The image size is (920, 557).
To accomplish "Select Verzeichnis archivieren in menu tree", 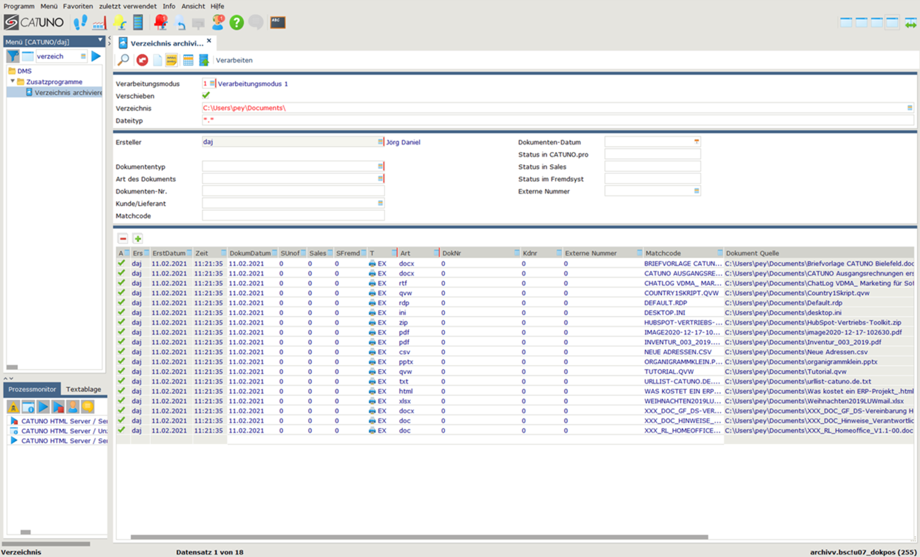I will point(67,93).
